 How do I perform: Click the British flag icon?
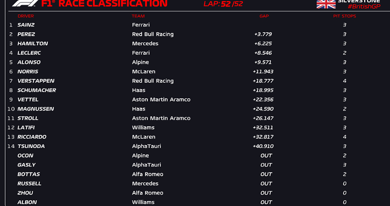[326, 4]
